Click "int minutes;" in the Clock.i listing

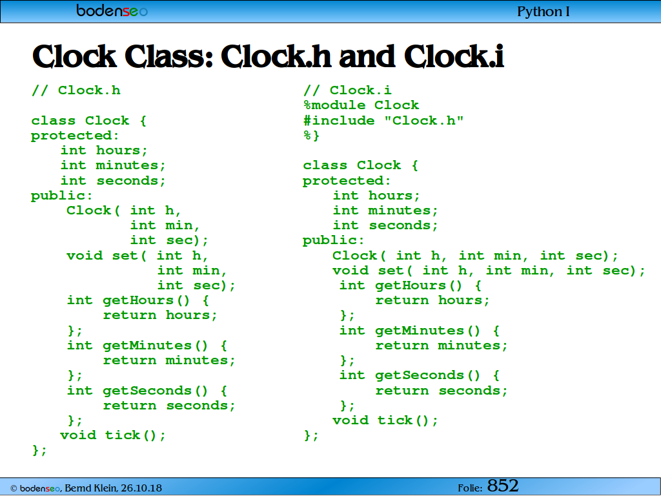click(x=385, y=211)
